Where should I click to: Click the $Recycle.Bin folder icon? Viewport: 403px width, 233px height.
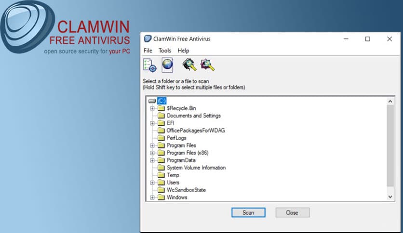click(x=161, y=108)
